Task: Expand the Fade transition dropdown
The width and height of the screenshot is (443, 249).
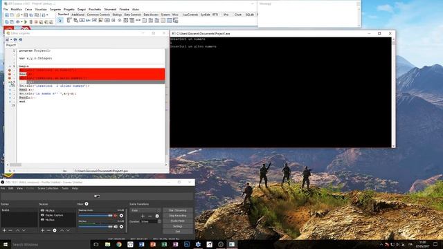Action: coord(146,210)
